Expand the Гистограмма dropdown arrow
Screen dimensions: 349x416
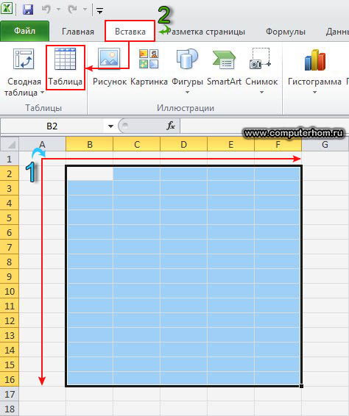(x=314, y=93)
